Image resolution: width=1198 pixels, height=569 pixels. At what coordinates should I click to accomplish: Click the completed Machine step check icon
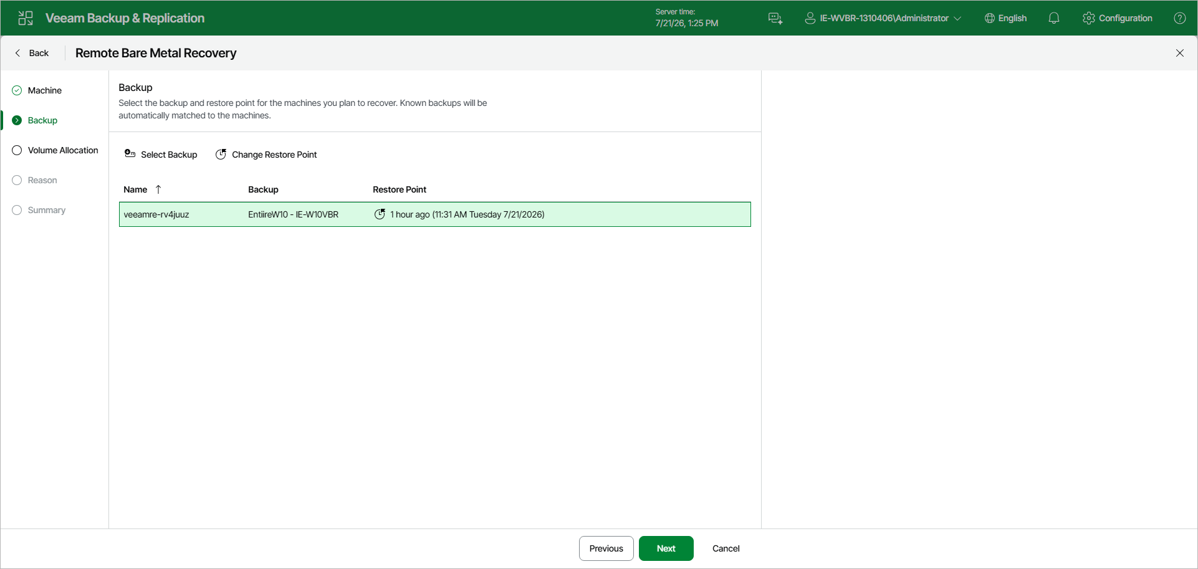tap(17, 90)
